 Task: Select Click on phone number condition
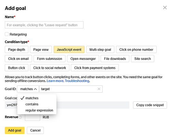[136, 50]
